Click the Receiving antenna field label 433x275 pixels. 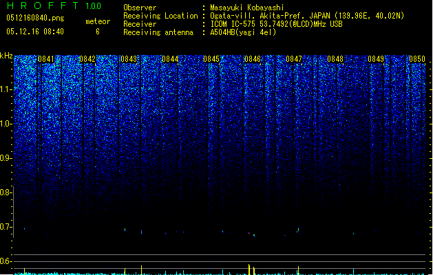pos(158,32)
